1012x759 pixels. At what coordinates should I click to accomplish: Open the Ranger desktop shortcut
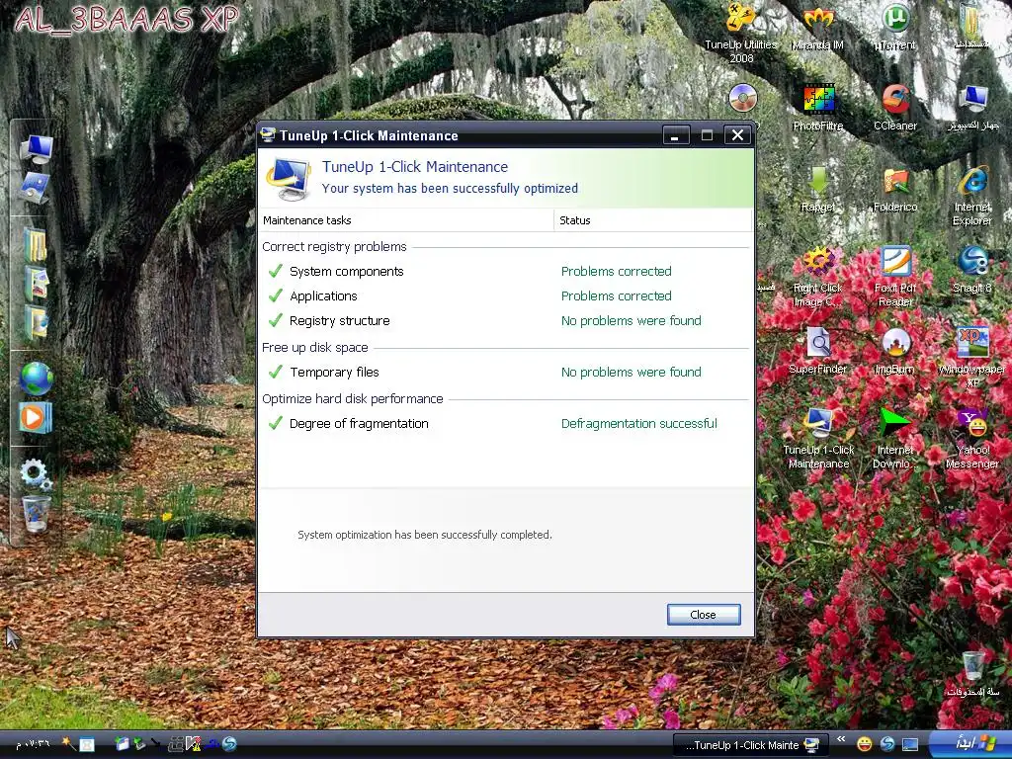tap(817, 189)
